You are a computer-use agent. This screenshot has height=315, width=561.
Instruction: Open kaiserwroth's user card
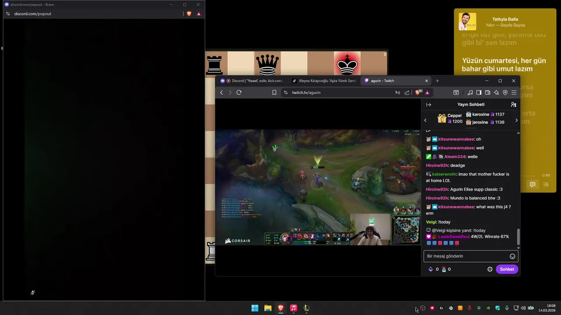pos(444,174)
